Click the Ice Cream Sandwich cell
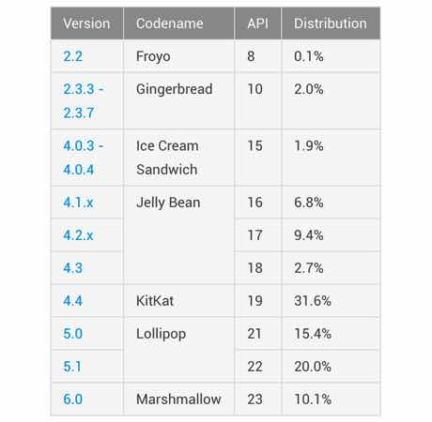 [178, 158]
